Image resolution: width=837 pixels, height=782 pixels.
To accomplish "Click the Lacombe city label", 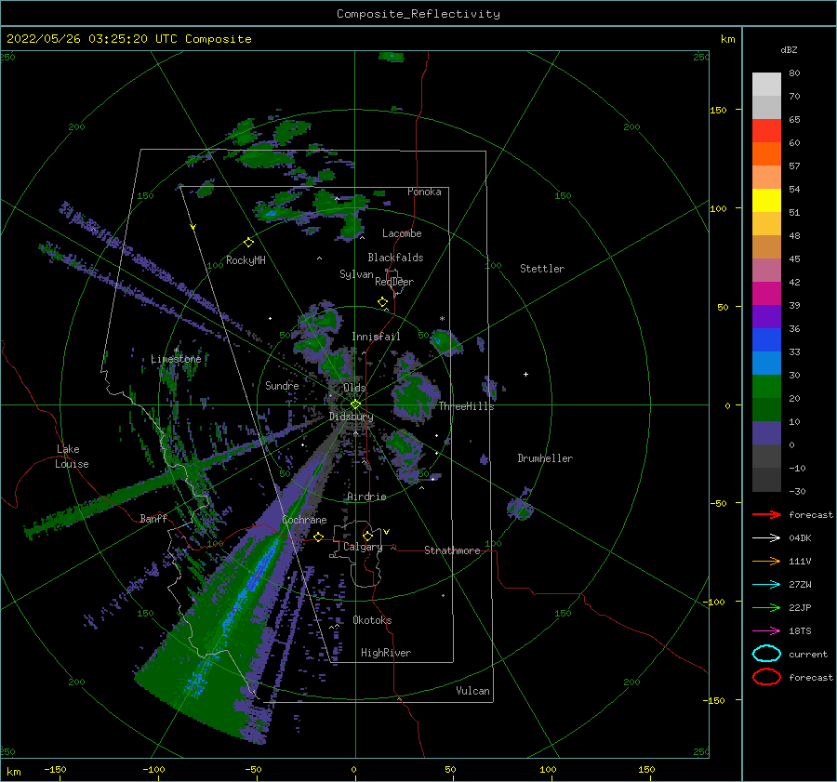I will click(x=402, y=233).
